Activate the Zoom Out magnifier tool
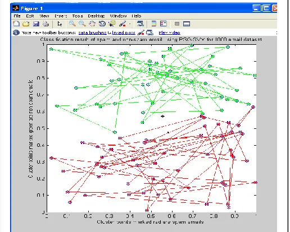Viewport: 290px width, 232px height. click(x=82, y=24)
